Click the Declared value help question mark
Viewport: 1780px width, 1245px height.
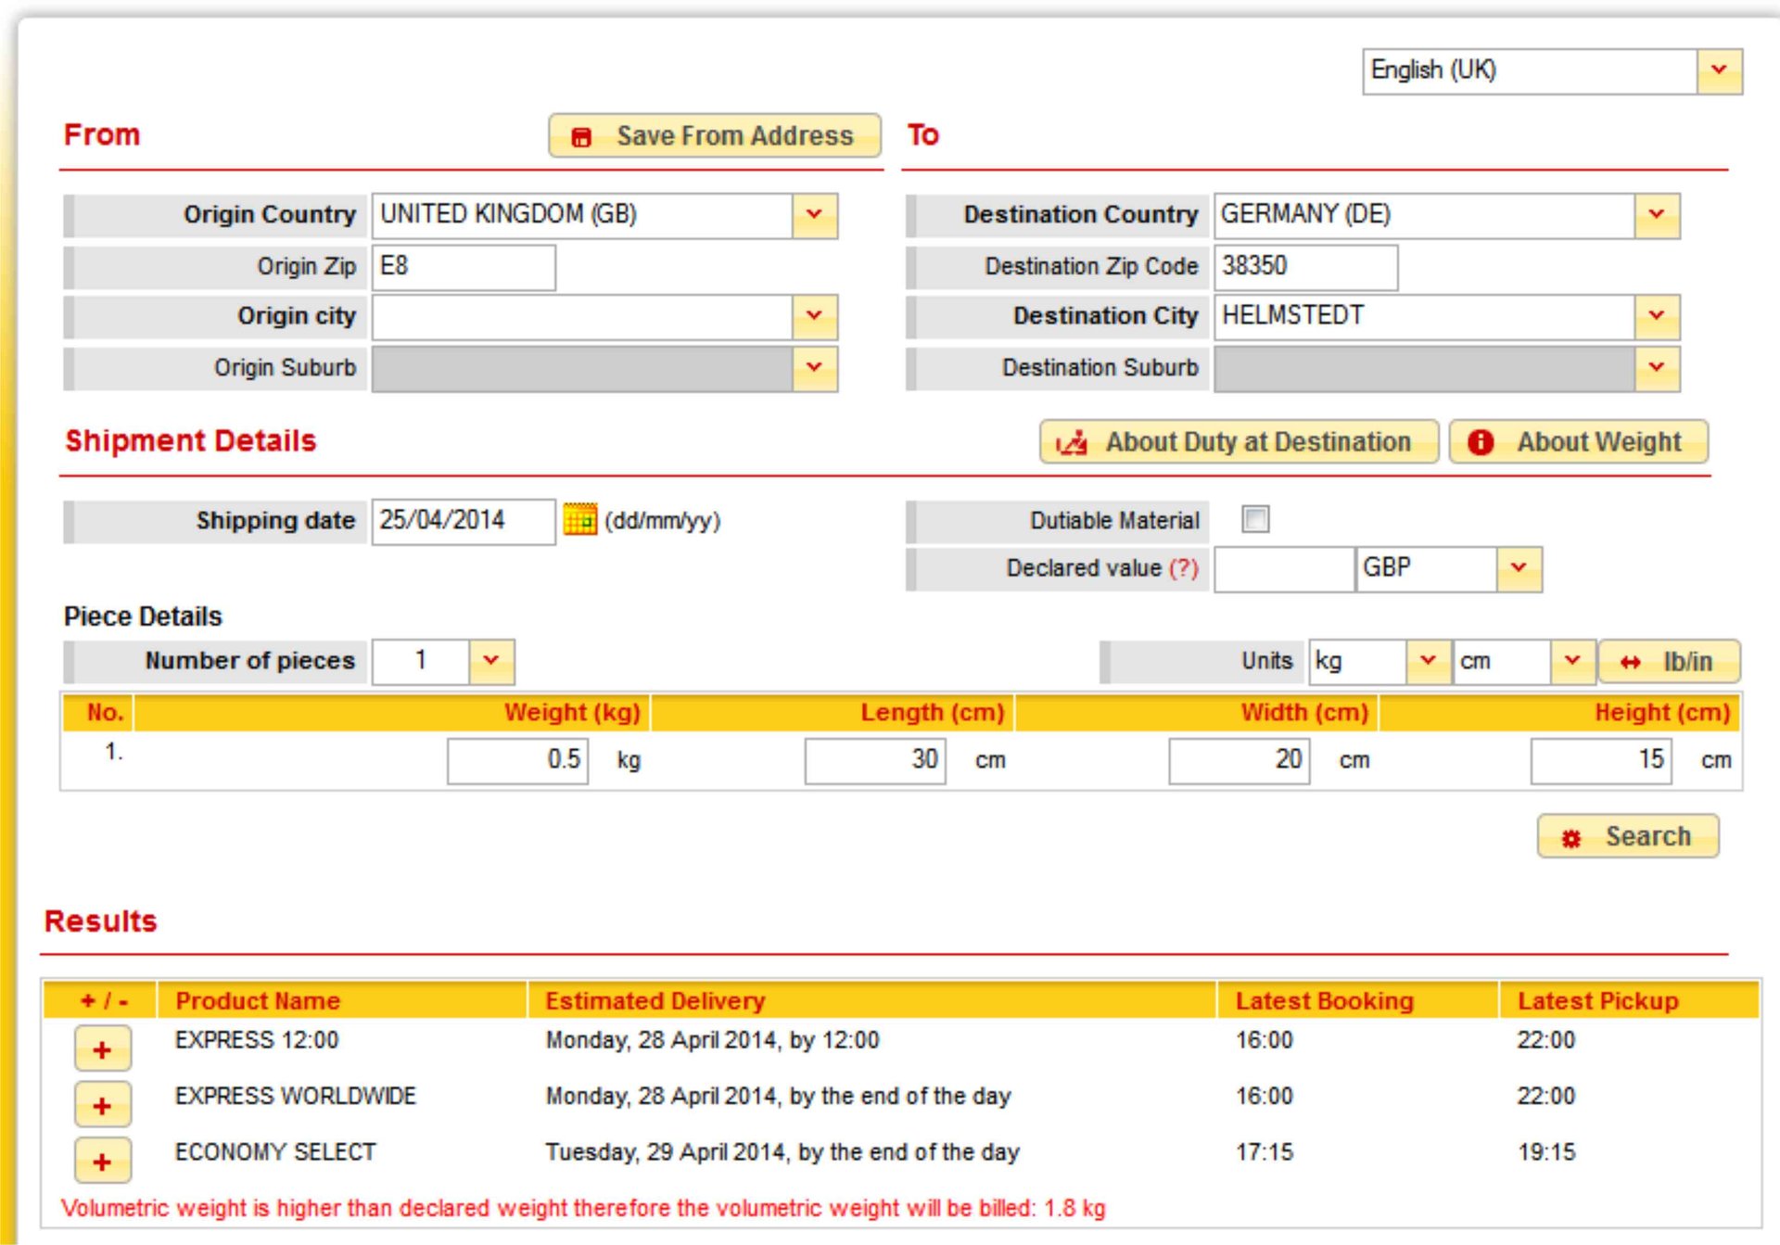point(1184,567)
